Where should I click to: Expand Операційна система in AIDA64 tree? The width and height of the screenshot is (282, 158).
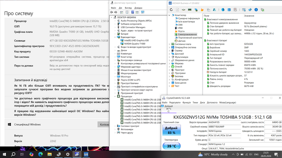point(170,47)
